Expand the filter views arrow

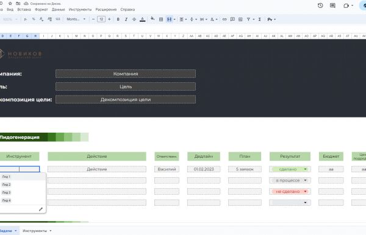tap(254, 19)
